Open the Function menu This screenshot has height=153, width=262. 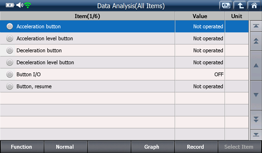click(22, 147)
